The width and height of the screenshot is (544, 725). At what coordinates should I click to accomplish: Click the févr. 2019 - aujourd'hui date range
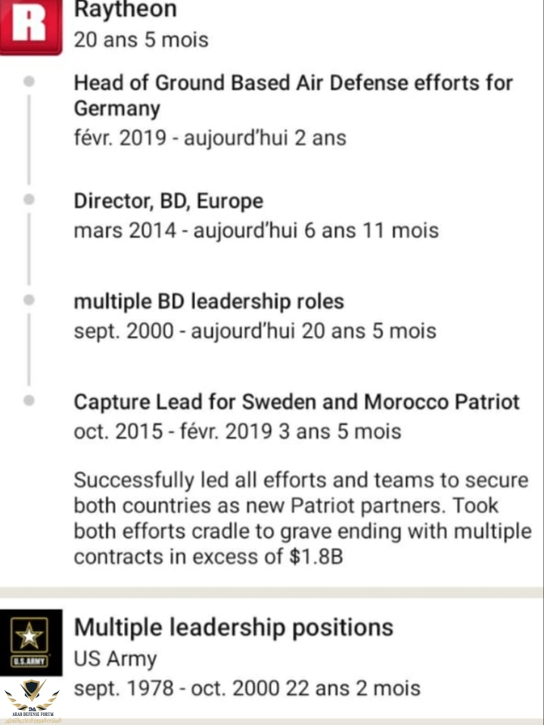(x=210, y=138)
